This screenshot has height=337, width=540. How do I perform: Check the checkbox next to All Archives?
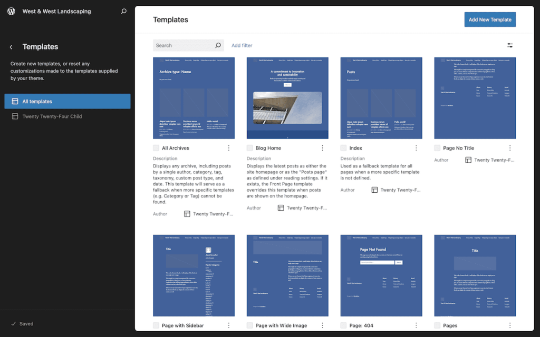coord(156,147)
